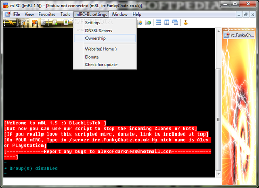Click the globe icon in the toolbar
The width and height of the screenshot is (259, 188).
[x=148, y=23]
